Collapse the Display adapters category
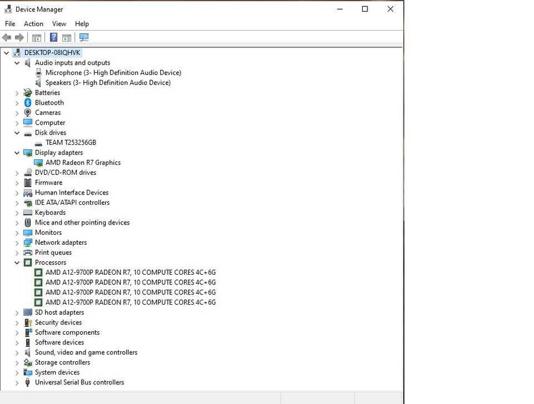This screenshot has height=404, width=534. (17, 153)
